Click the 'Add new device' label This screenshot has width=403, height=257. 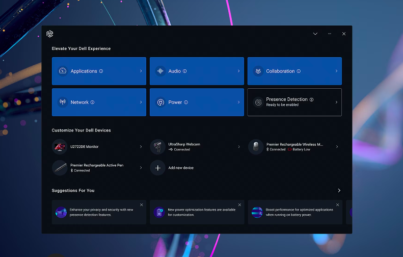181,168
